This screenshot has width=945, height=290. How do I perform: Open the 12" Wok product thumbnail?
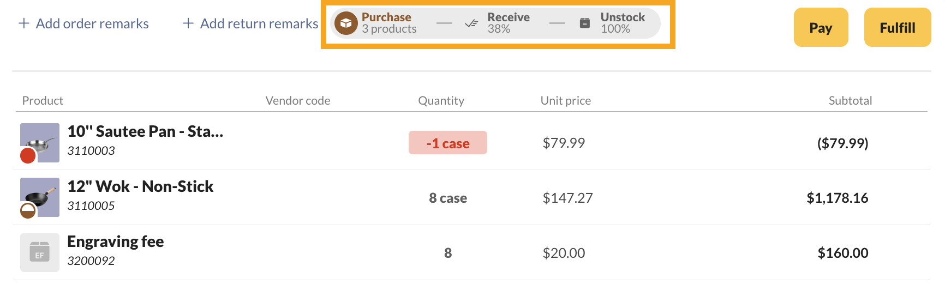point(40,197)
